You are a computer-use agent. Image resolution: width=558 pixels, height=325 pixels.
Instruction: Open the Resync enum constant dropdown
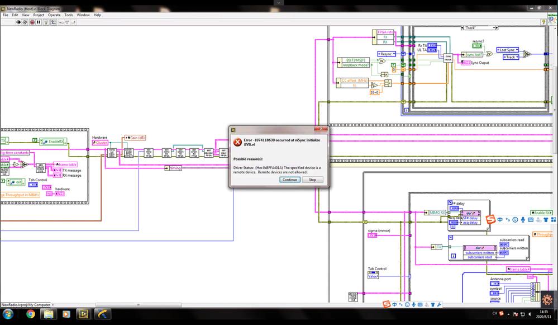tap(387, 54)
